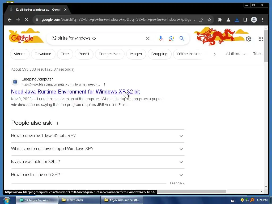The image size is (272, 204).
Task: Open on-screen keyboard tray icon
Action: click(233, 201)
